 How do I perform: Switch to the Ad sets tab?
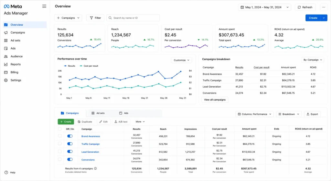99,113
